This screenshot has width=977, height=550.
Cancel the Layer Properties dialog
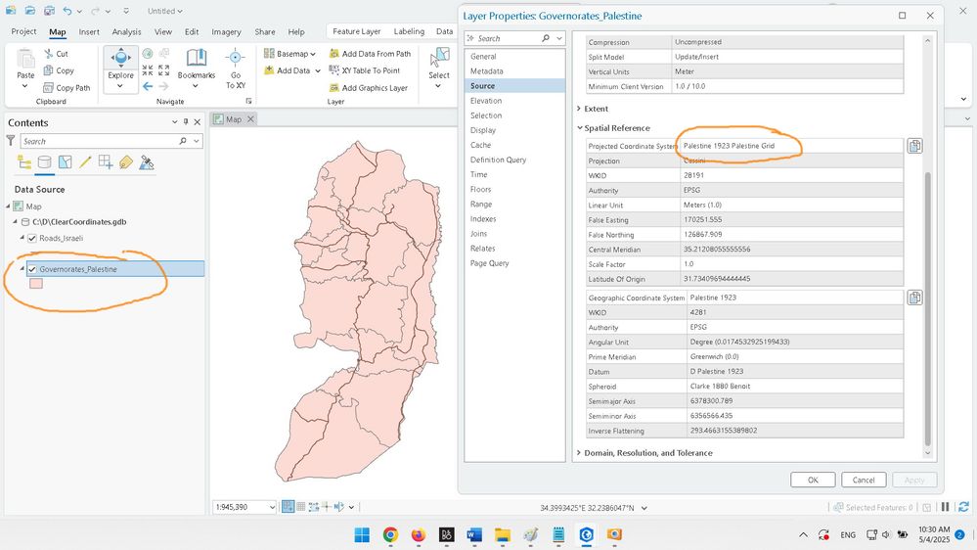863,480
